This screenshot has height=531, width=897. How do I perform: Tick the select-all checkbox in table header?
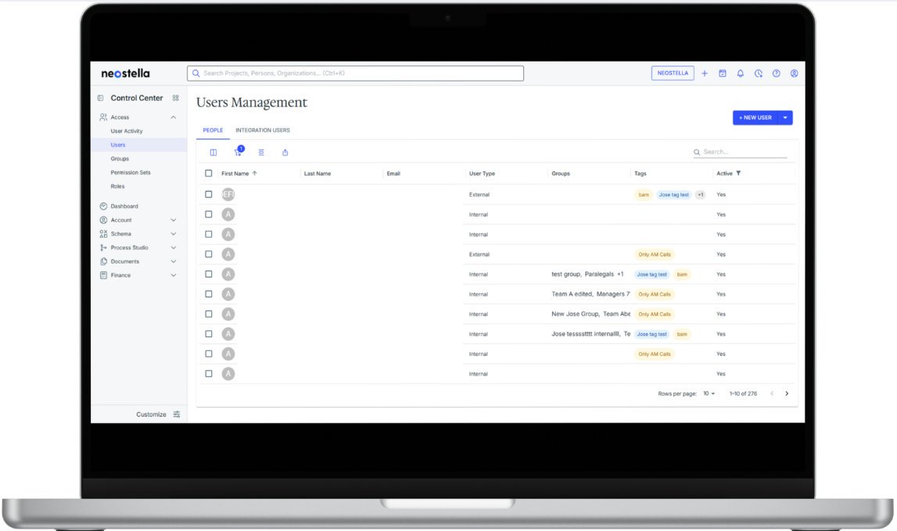(x=209, y=174)
